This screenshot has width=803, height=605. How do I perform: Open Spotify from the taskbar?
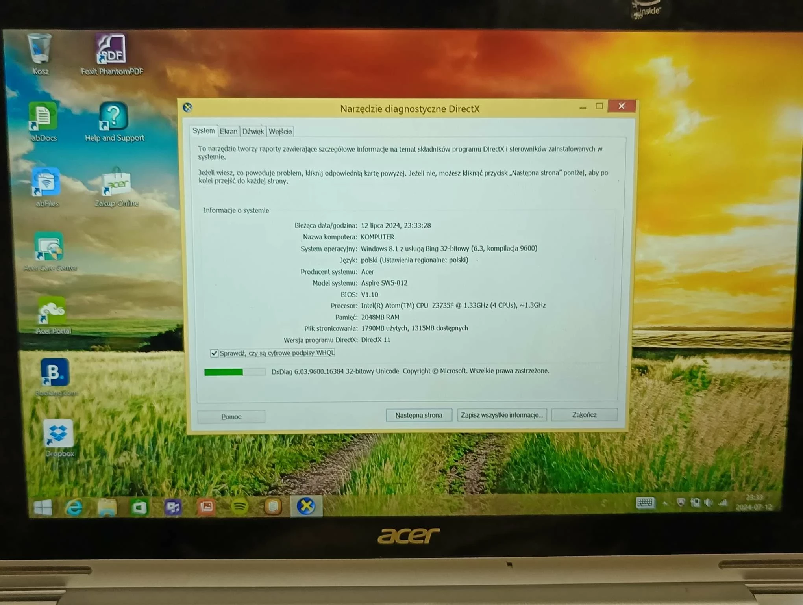(240, 507)
